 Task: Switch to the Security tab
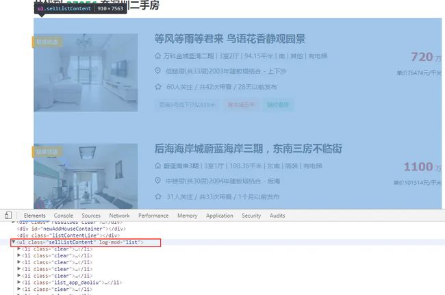coord(251,216)
